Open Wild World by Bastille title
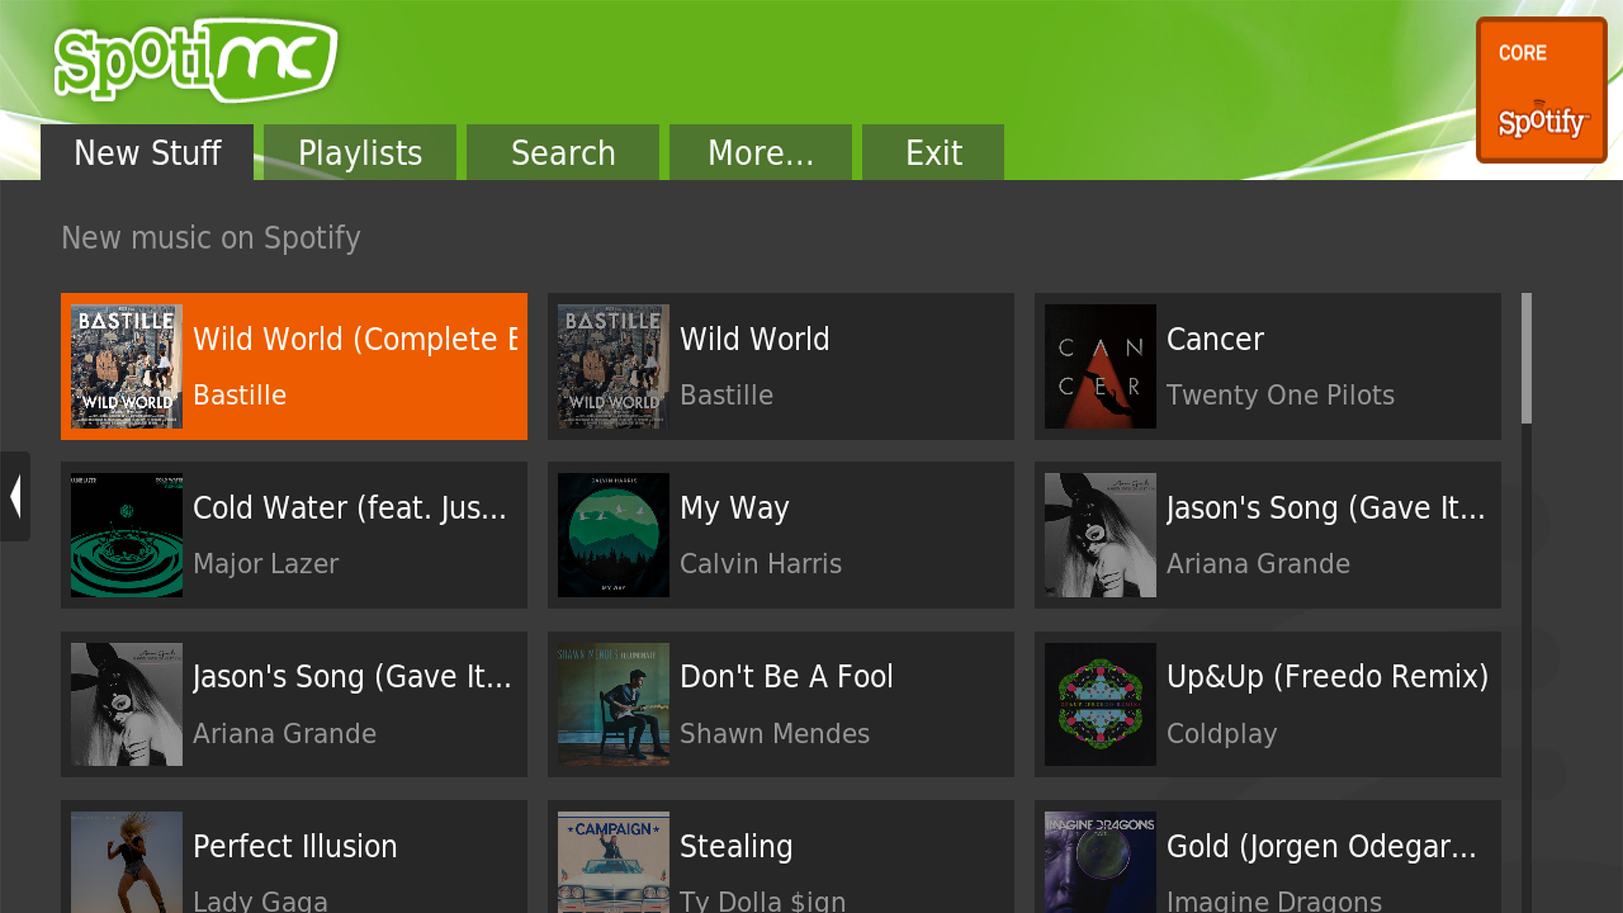This screenshot has width=1623, height=913. tap(754, 339)
